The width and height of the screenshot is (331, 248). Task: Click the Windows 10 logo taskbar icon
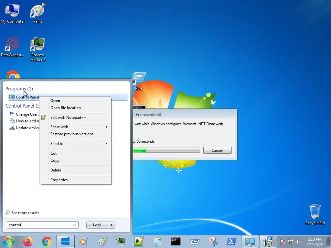pos(65,242)
